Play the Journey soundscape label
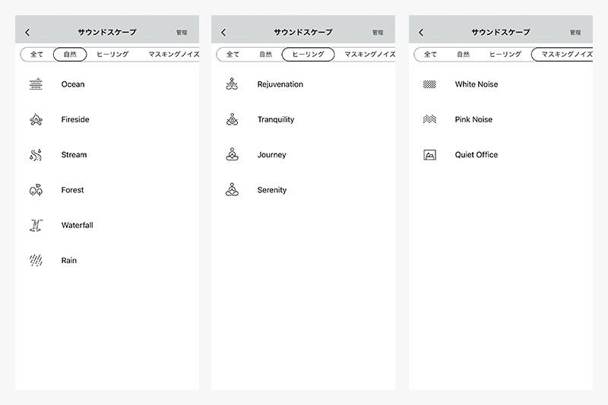Image resolution: width=608 pixels, height=405 pixels. click(272, 155)
